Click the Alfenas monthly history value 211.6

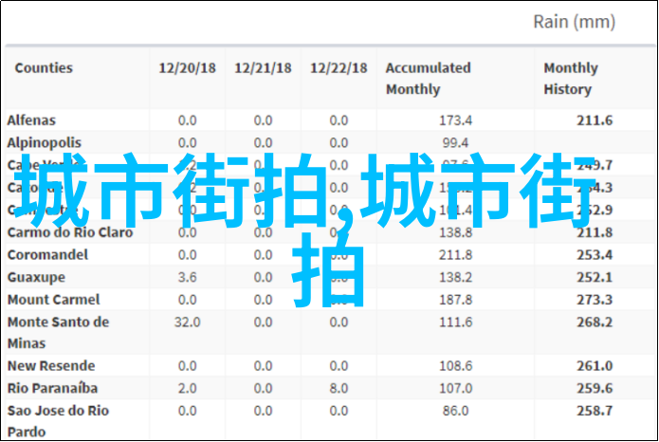pyautogui.click(x=595, y=120)
